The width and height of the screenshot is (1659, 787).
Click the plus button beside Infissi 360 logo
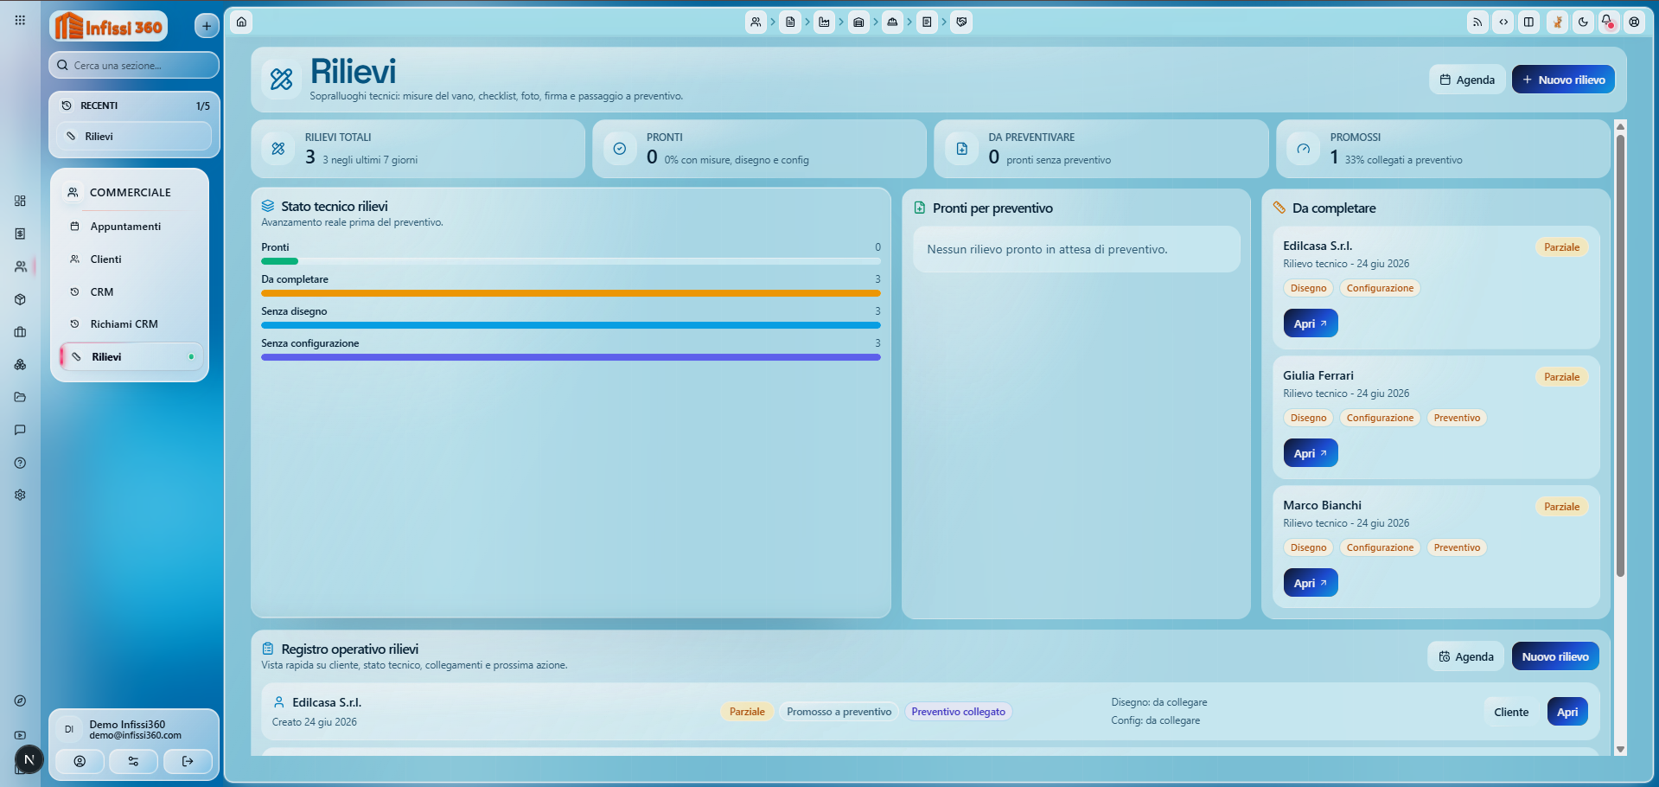[x=207, y=26]
